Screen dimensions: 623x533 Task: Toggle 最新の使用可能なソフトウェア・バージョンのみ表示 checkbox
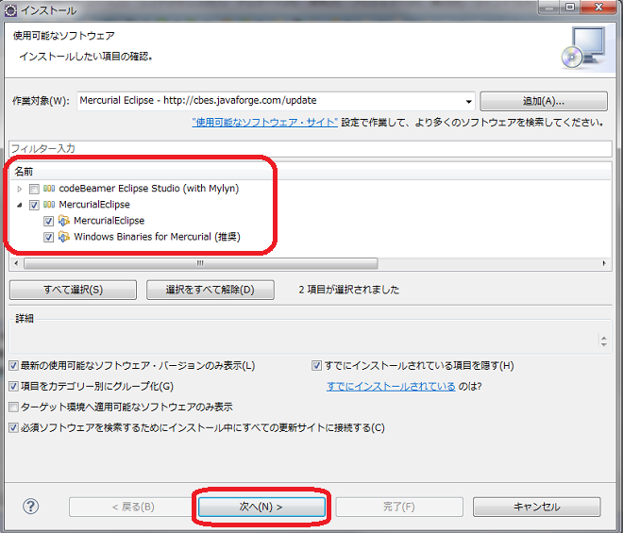click(x=13, y=365)
